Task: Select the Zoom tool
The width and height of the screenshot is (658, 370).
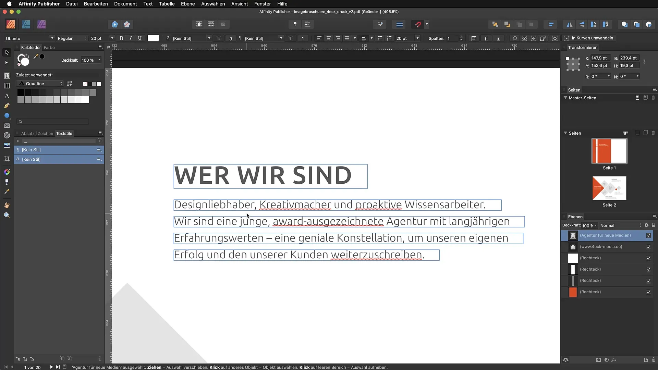Action: tap(7, 215)
